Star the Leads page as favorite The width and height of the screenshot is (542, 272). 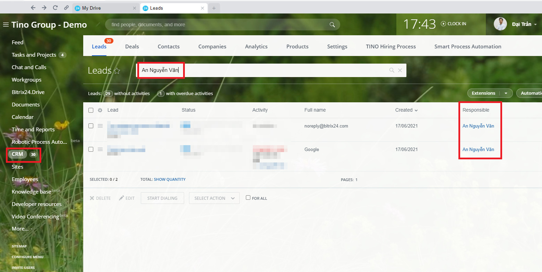pos(117,71)
